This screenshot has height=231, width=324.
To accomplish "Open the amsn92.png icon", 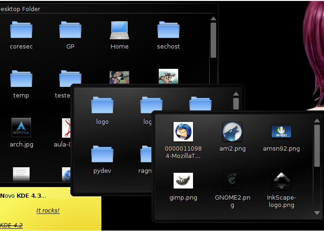I will click(281, 131).
